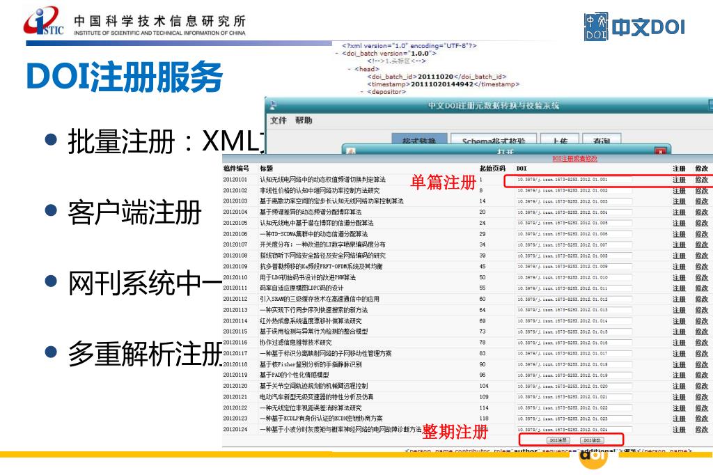Select title 非线性价格的认知中继网络功率控制方法研究
Viewport: 713px width, 475px height.
[320, 191]
